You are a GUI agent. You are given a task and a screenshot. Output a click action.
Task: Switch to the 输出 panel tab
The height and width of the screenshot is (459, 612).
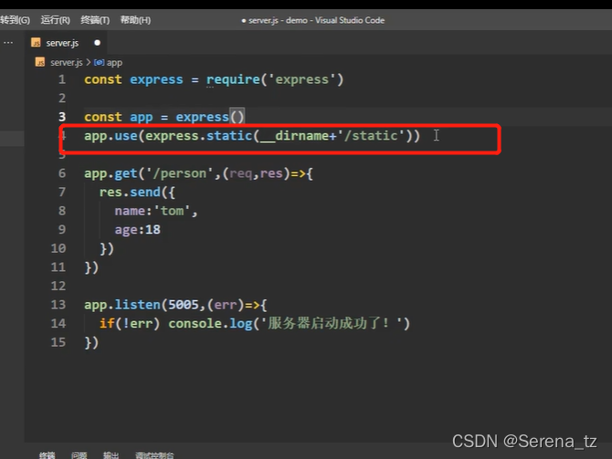(111, 455)
